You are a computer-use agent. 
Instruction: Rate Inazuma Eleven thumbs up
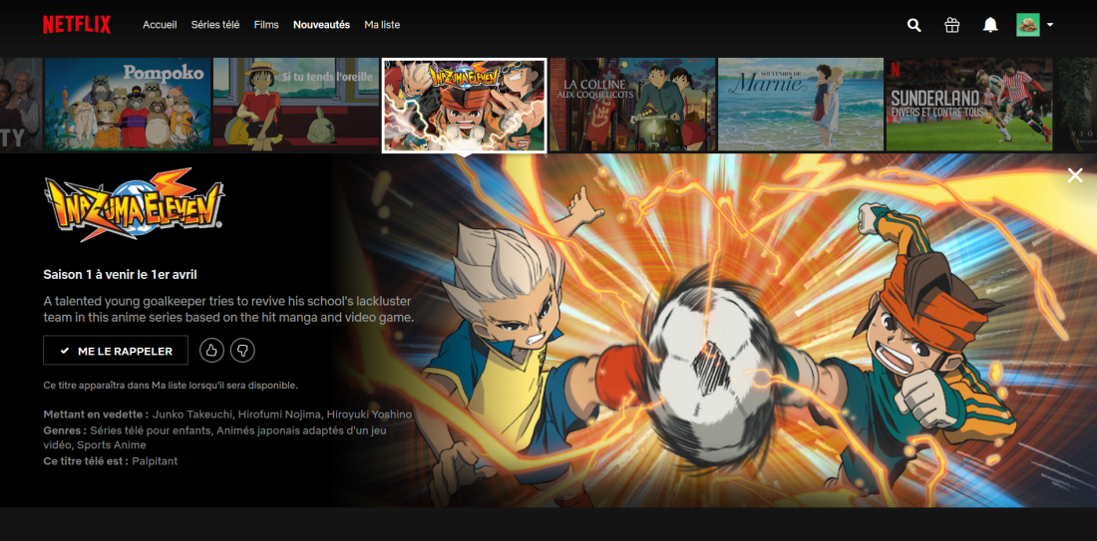pos(211,351)
